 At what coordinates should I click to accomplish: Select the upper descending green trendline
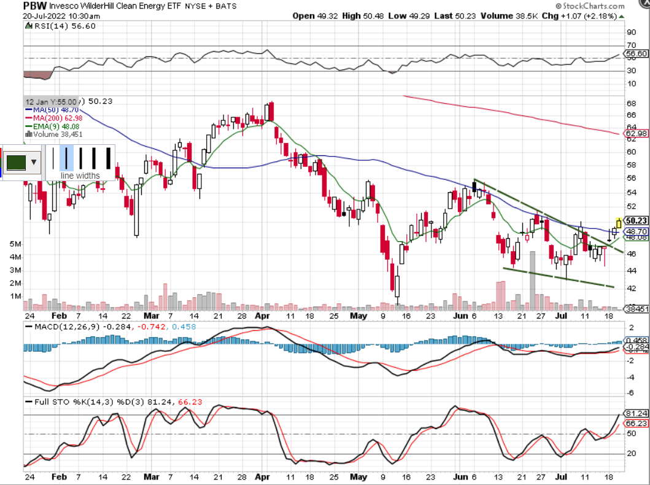548,215
